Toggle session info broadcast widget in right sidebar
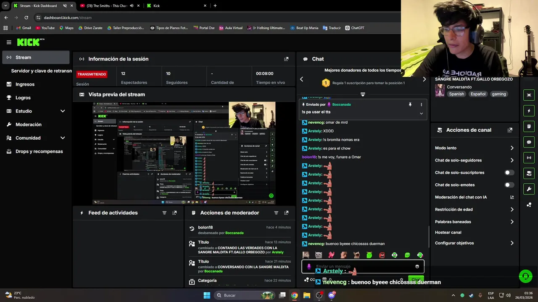The width and height of the screenshot is (538, 302). point(529,158)
